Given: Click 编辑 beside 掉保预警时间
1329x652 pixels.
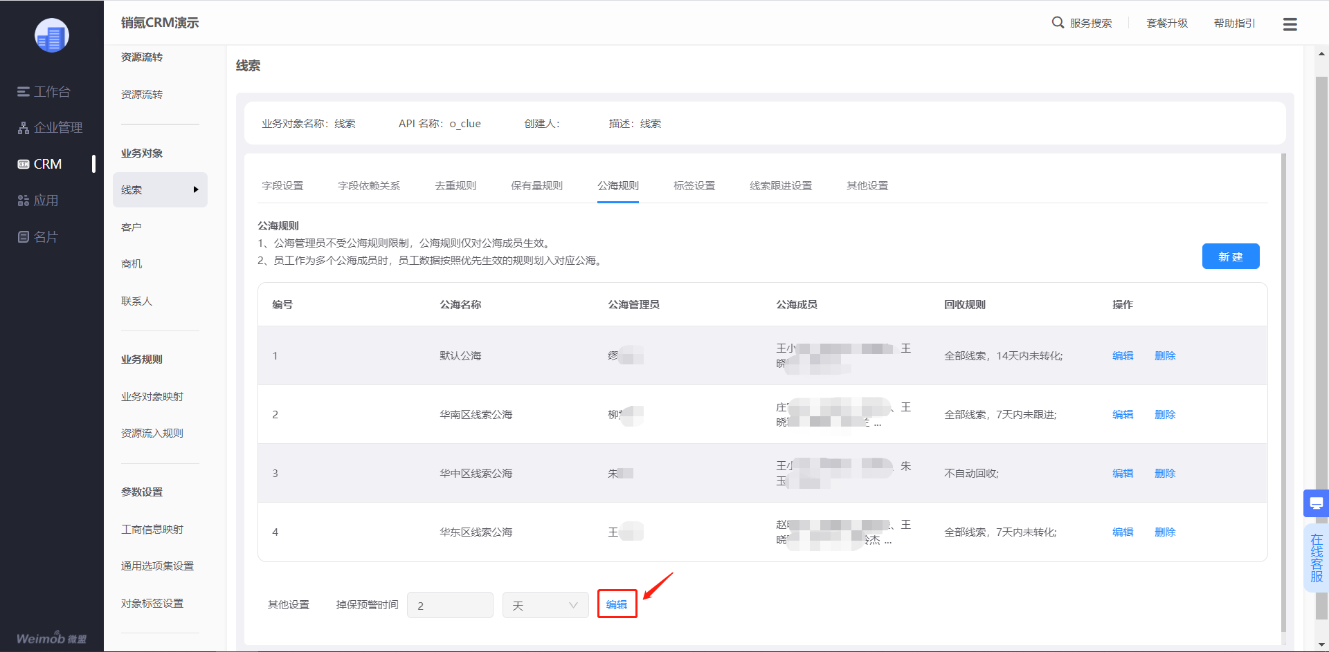Looking at the screenshot, I should click(x=617, y=604).
